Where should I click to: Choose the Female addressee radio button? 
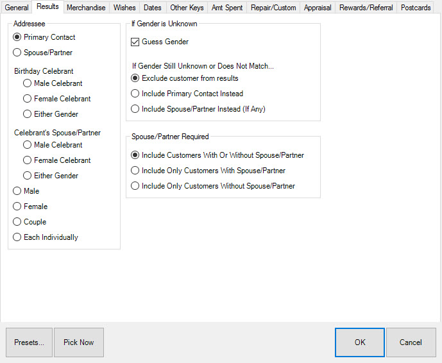(x=17, y=207)
